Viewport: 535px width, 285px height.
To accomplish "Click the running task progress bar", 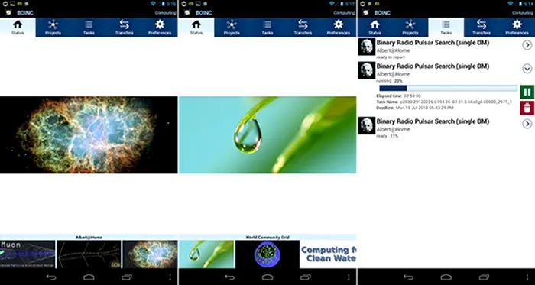I will [448, 88].
